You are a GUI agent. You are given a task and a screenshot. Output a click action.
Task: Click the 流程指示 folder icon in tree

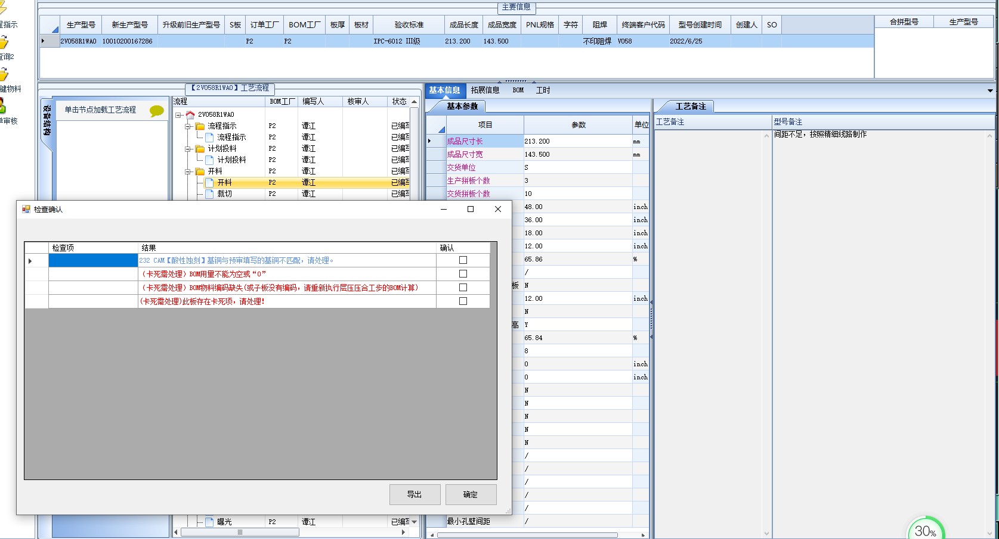click(200, 126)
